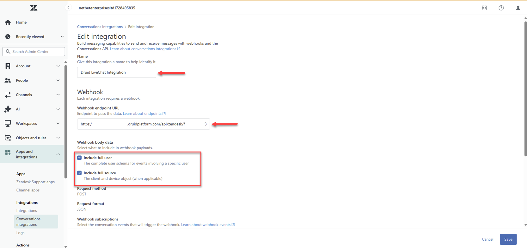
Task: Click the main page vertical scrollbar
Action: click(525, 89)
